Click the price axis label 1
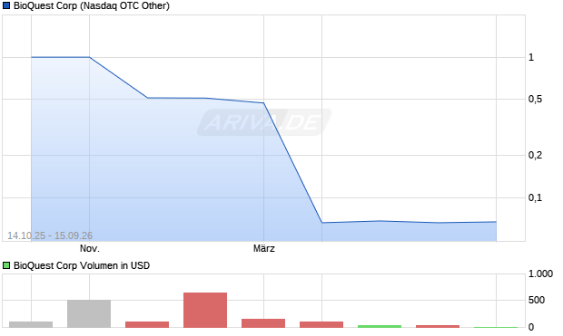Image resolution: width=563 pixels, height=336 pixels. click(x=531, y=57)
